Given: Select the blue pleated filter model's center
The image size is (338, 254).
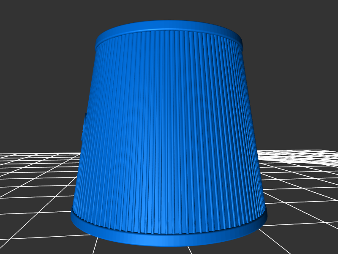Looking at the screenshot, I should [169, 131].
